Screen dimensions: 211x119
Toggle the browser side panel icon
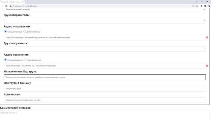tap(205, 6)
